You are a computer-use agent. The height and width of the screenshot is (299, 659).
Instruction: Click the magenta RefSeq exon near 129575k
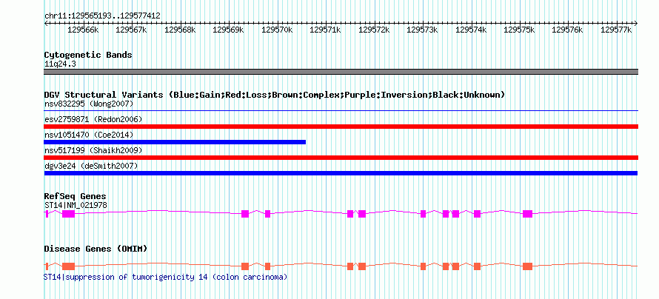click(x=528, y=214)
